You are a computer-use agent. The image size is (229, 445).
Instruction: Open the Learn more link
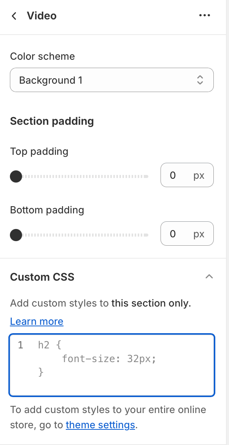tap(37, 322)
